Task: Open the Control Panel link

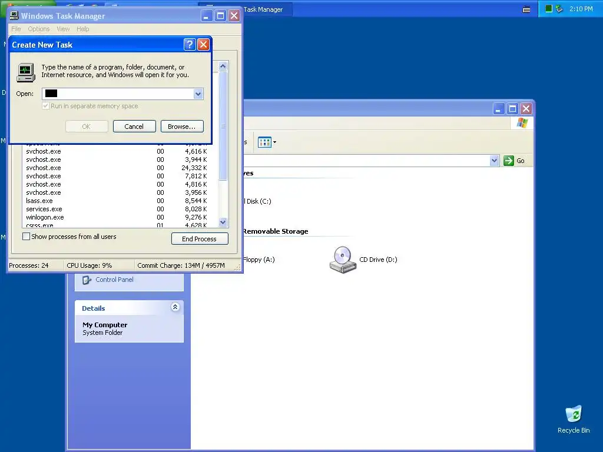Action: (115, 280)
